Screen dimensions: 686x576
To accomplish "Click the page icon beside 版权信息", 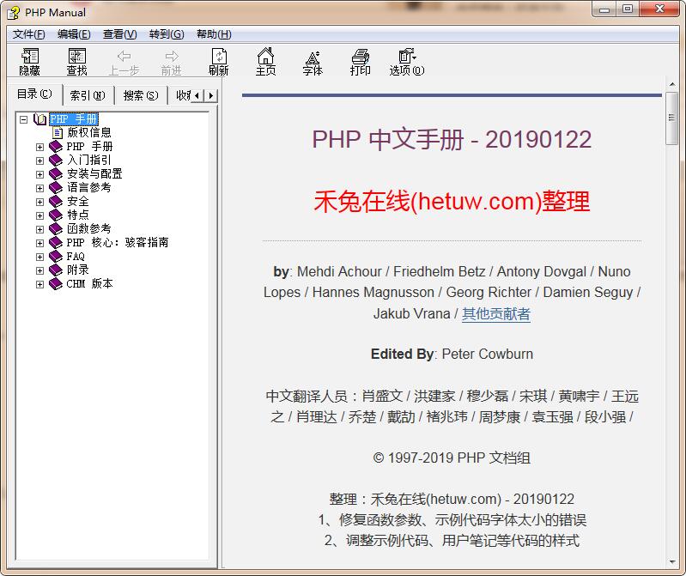I will (58, 132).
